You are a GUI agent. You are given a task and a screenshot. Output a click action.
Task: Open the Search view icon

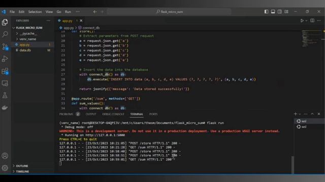point(5,34)
